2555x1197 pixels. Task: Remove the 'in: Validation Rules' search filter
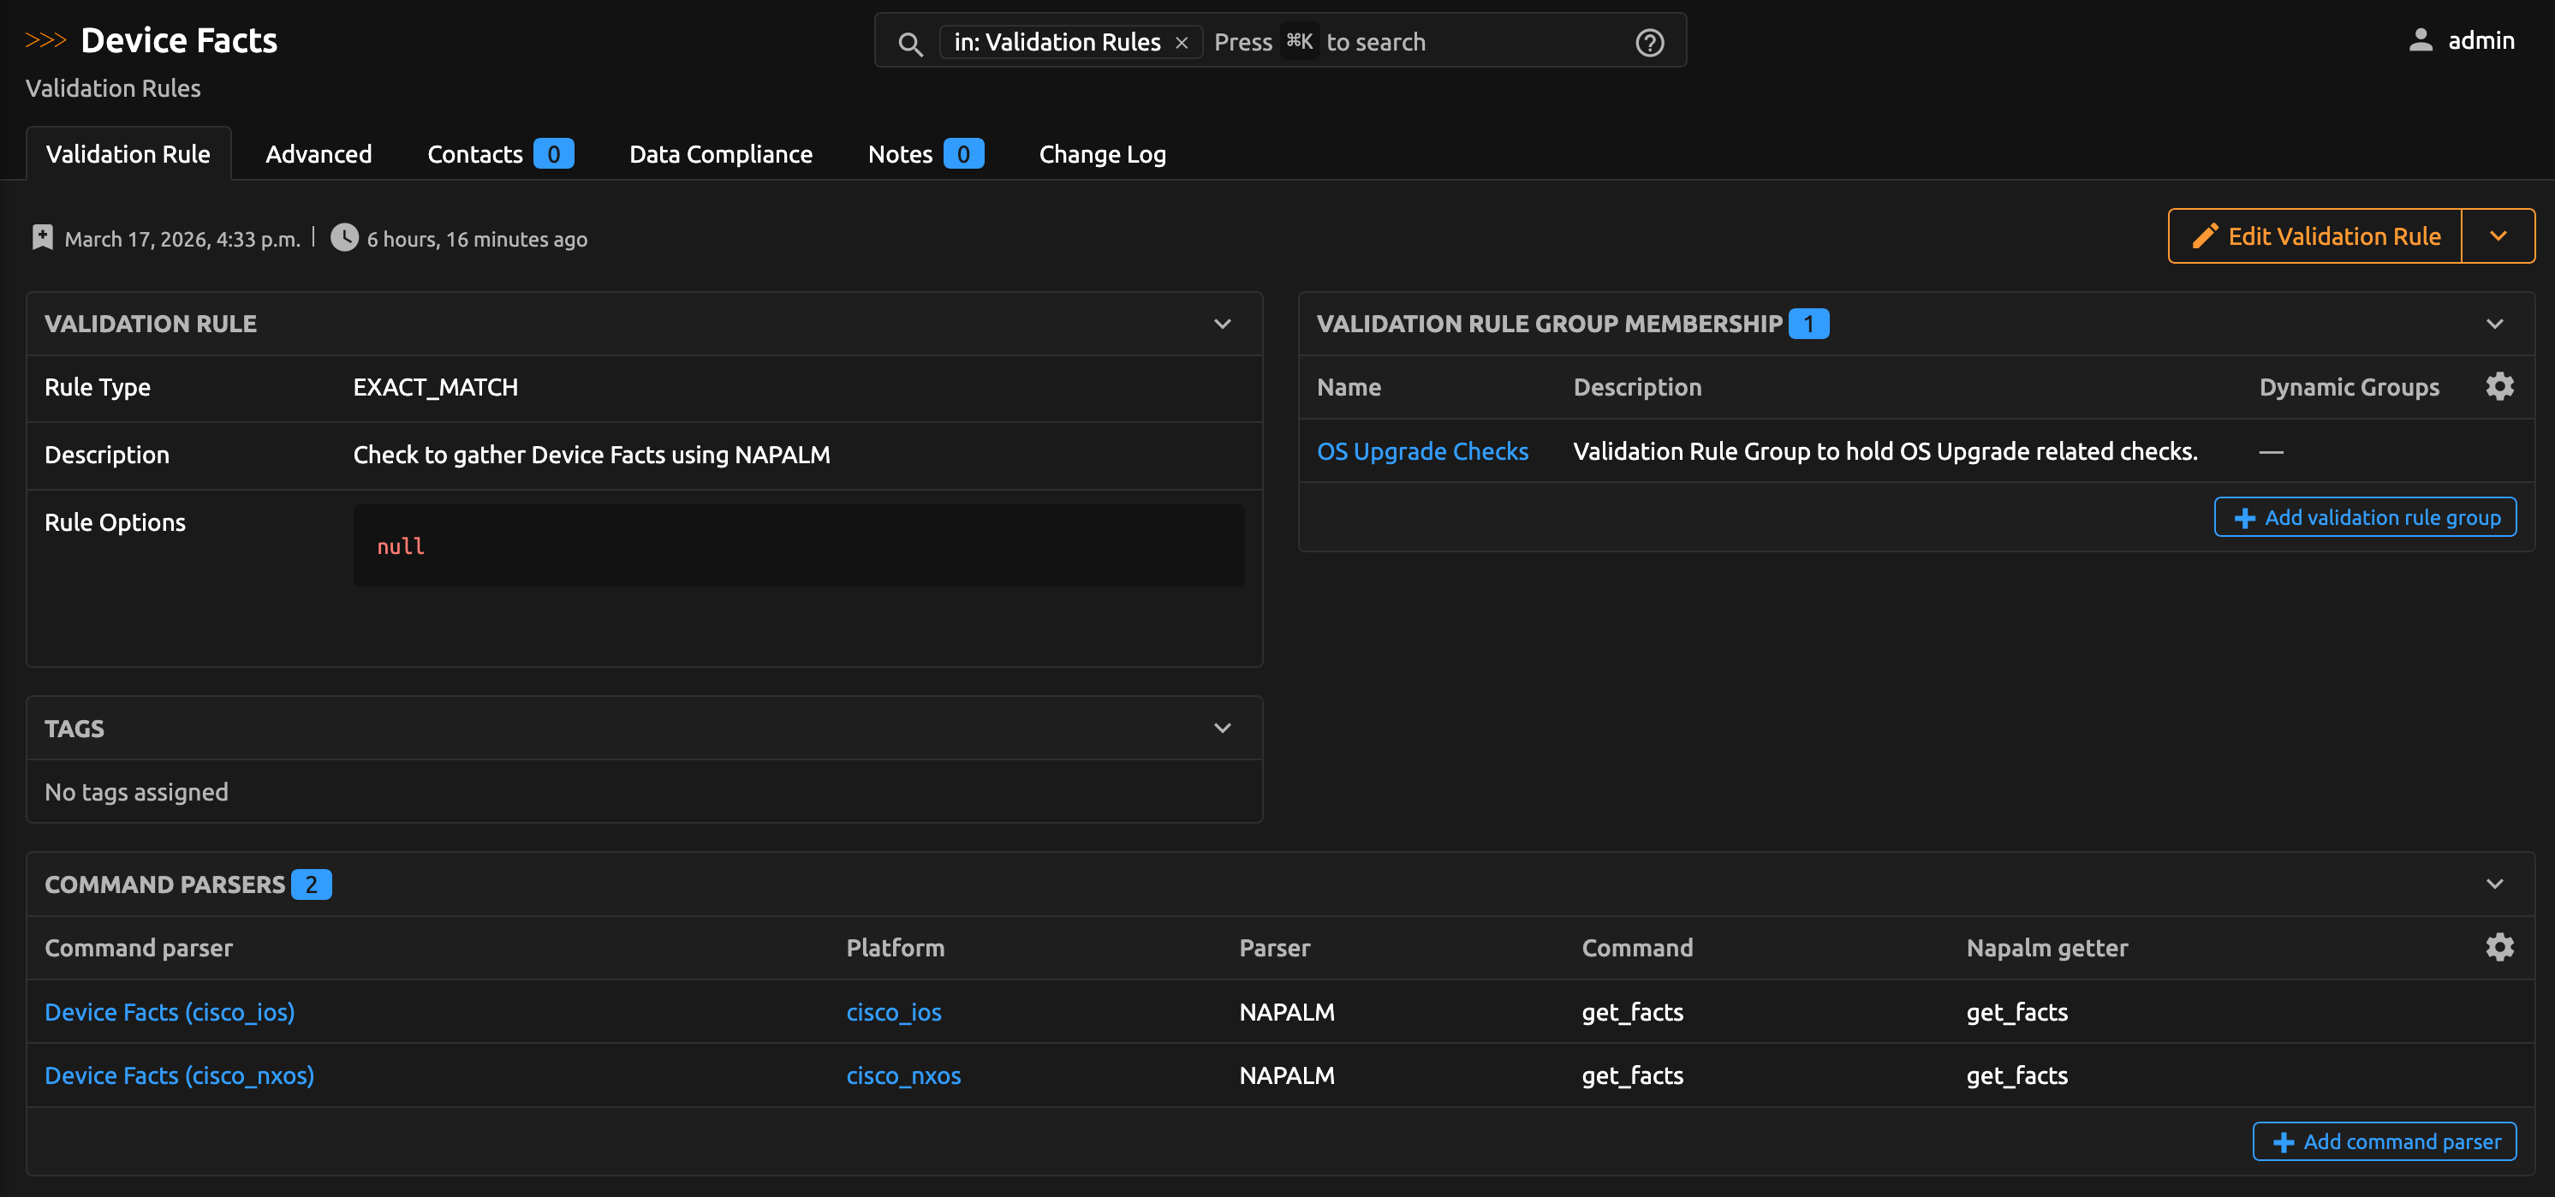coord(1182,43)
